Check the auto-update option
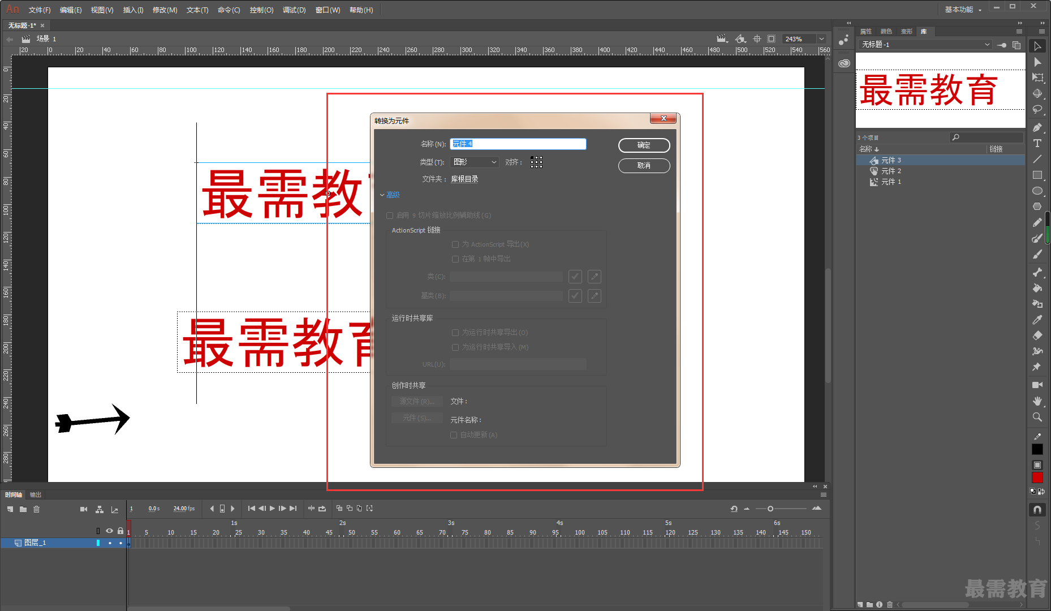 pos(454,435)
